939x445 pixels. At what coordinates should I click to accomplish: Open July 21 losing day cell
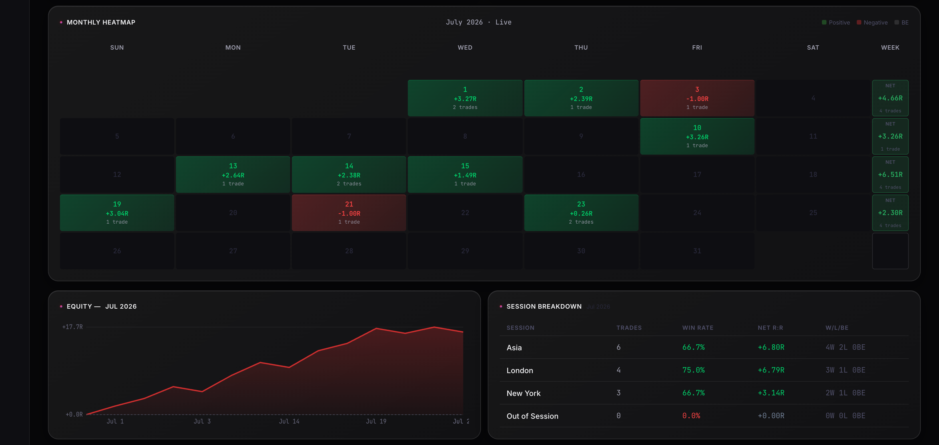tap(349, 213)
